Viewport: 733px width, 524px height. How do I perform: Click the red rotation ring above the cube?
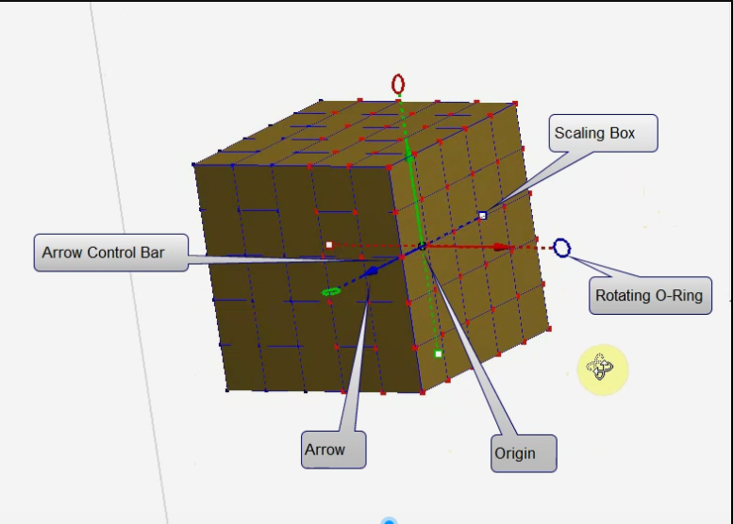coord(398,85)
